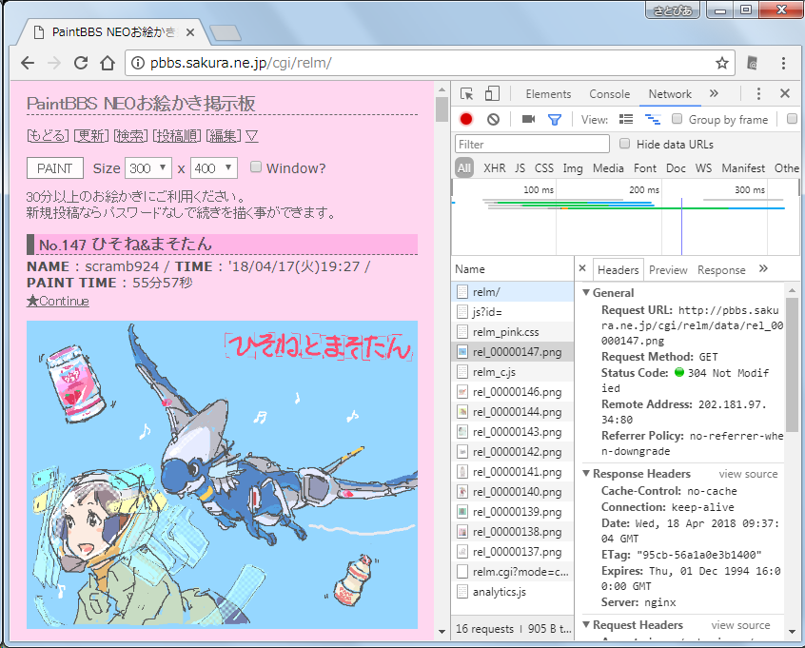This screenshot has width=805, height=648.
Task: Select the Network tab
Action: pos(670,94)
